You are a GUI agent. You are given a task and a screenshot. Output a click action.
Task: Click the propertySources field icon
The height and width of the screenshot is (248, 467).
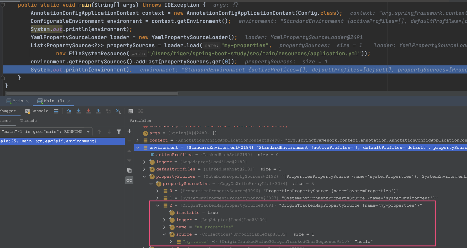(x=152, y=177)
